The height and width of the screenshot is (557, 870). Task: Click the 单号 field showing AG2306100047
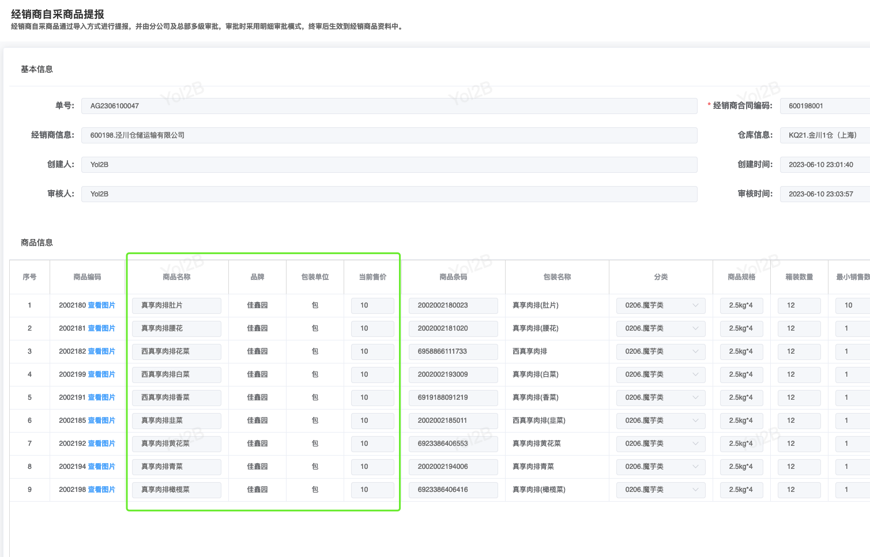click(x=389, y=106)
